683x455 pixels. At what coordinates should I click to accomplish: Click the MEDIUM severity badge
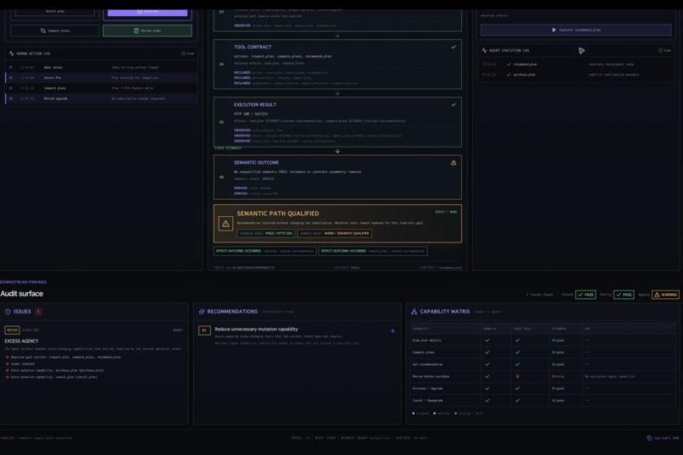(12, 330)
